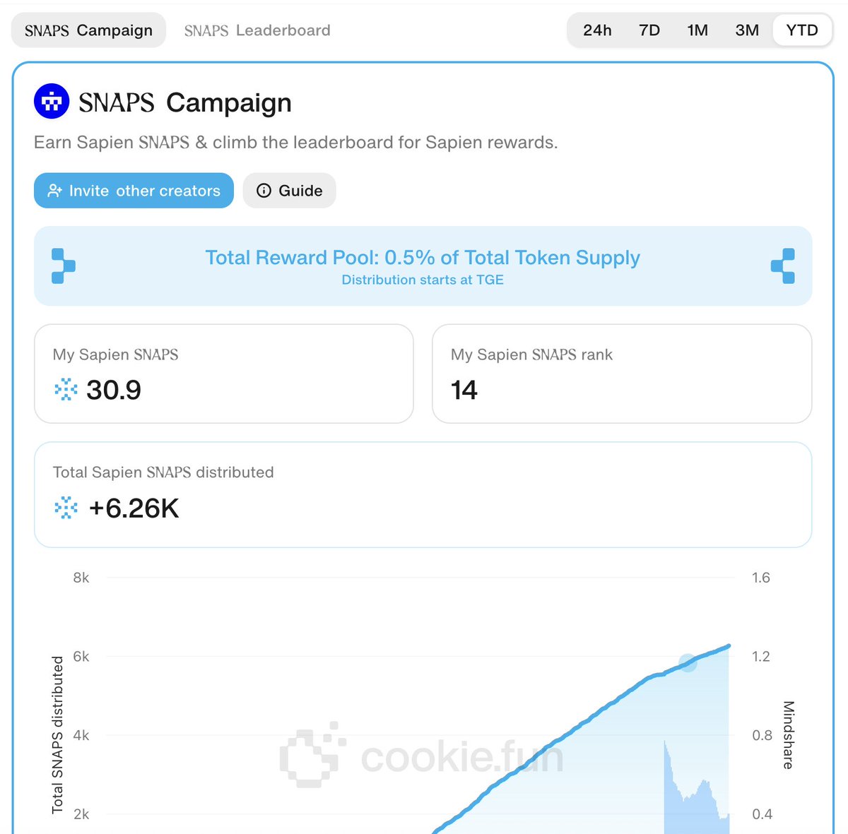Open the Guide button
The width and height of the screenshot is (848, 834).
[x=289, y=191]
